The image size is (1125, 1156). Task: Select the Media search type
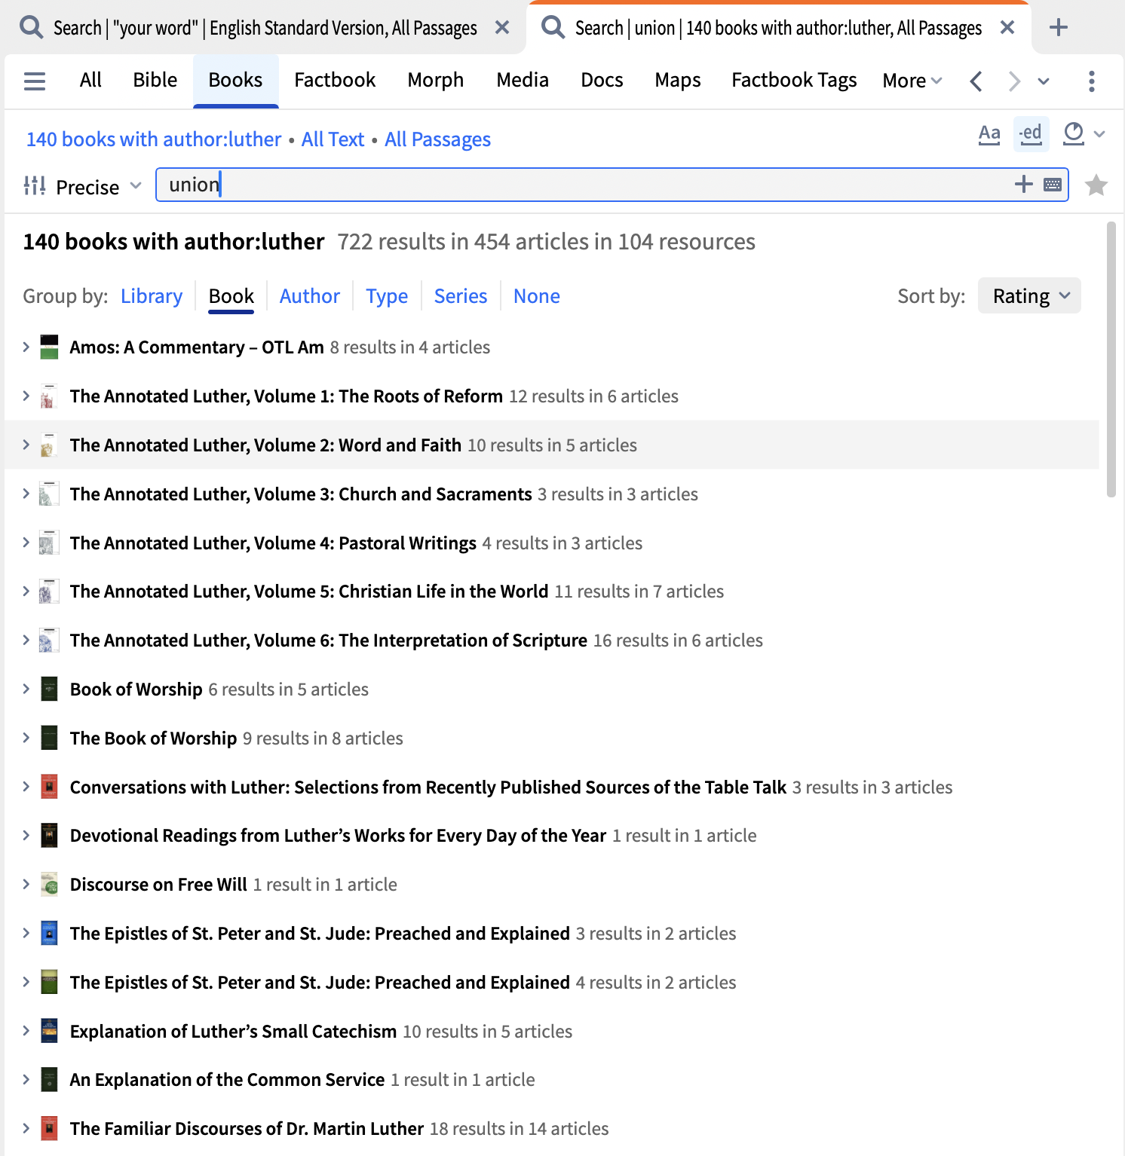point(523,80)
